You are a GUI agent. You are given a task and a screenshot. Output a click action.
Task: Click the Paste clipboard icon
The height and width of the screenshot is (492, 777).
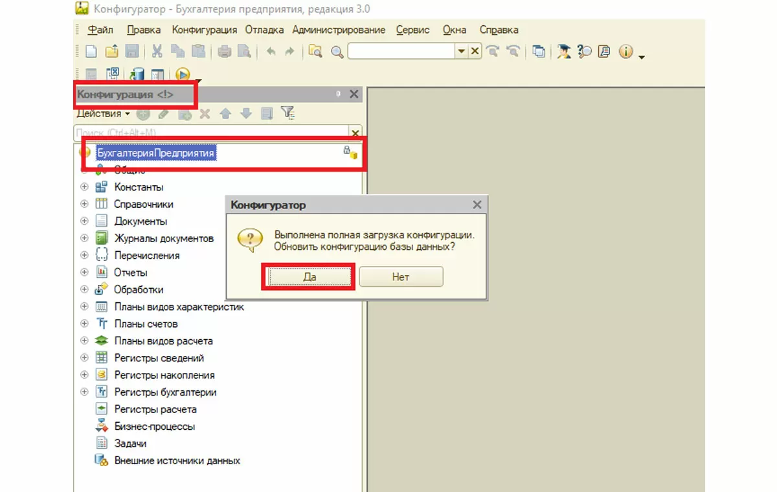pyautogui.click(x=198, y=52)
